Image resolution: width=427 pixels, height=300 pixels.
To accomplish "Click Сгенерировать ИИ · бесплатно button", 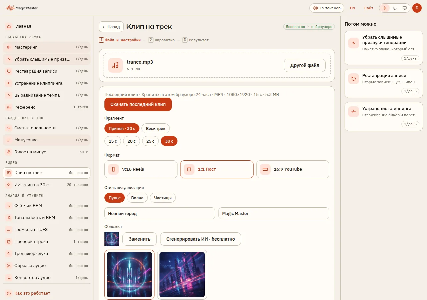I will click(x=200, y=239).
